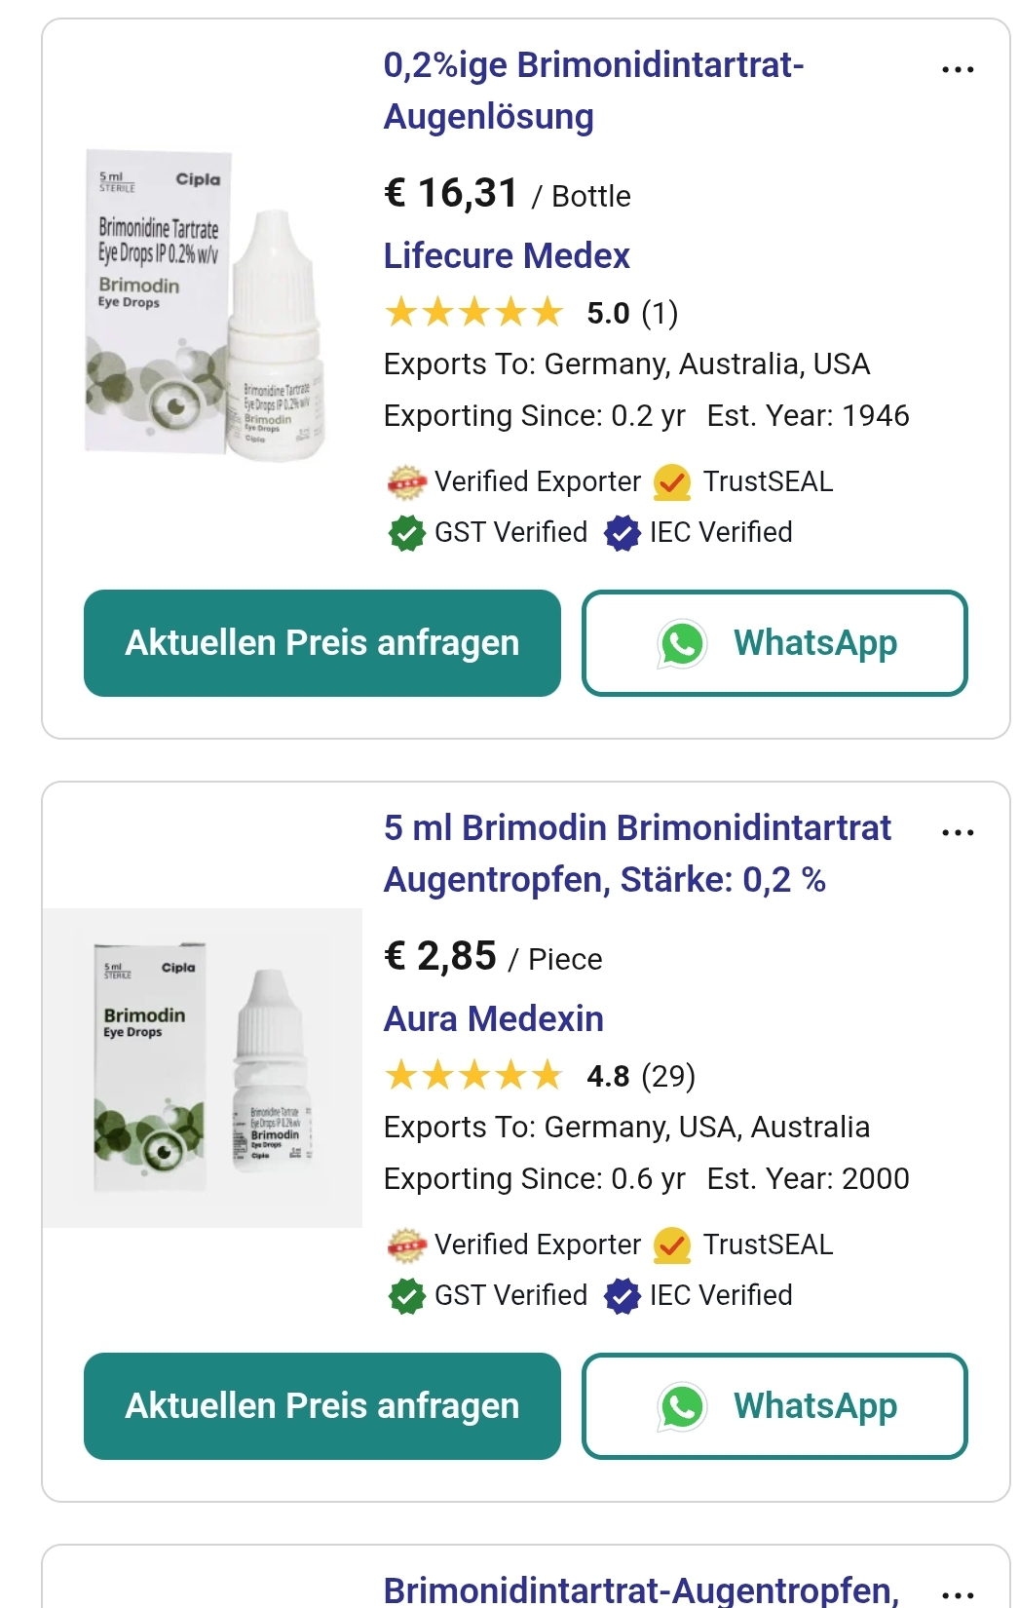
Task: Request current price for 2,85 euro piece
Action: 322,1406
